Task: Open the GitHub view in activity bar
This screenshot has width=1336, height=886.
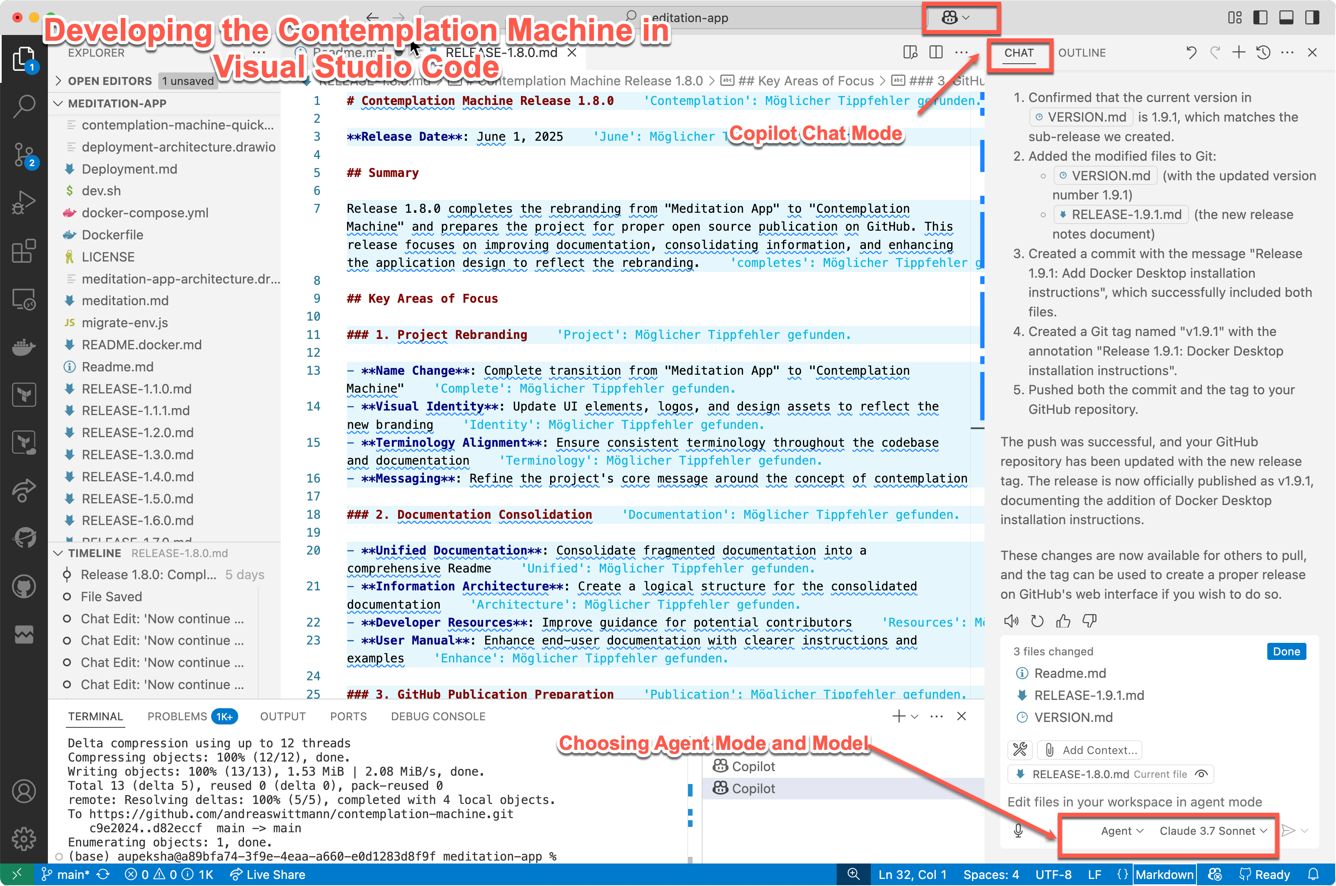Action: 24,587
